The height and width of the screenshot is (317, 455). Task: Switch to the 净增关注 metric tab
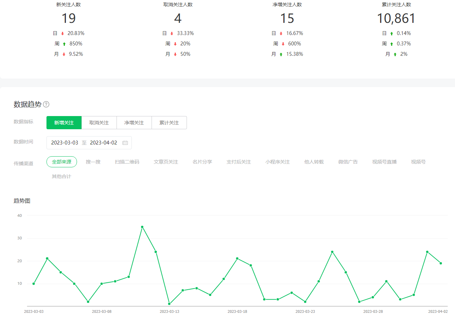(134, 123)
